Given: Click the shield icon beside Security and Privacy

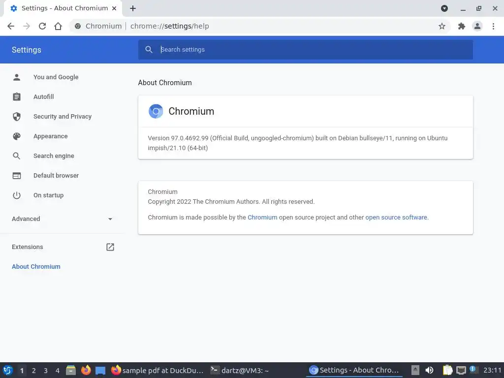Looking at the screenshot, I should coord(17,116).
